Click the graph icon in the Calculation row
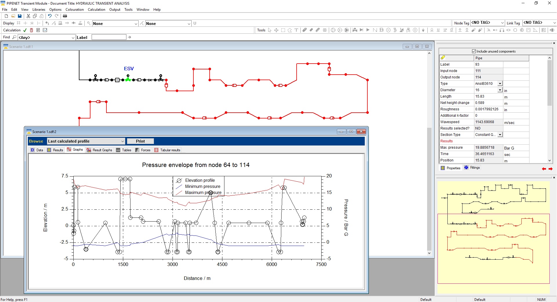This screenshot has height=302, width=557. pos(45,30)
